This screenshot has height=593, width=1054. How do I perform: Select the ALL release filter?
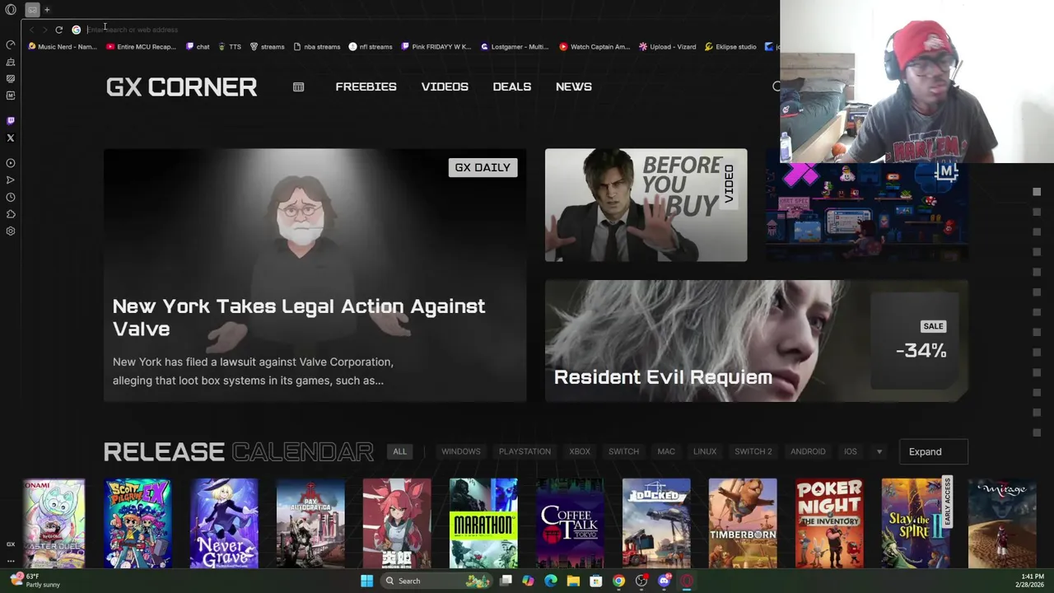pos(399,451)
